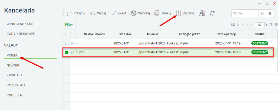Image resolution: width=278 pixels, height=110 pixels.
Task: Maximize the Kancelaria window
Action: [267, 3]
